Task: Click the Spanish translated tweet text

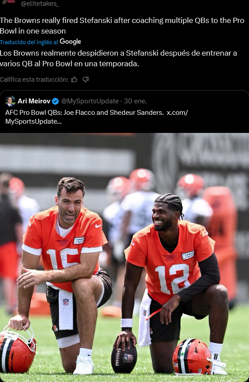Action: (118, 58)
